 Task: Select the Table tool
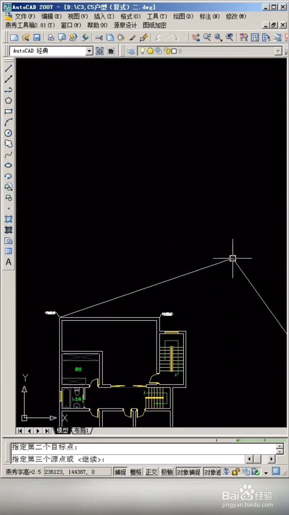point(8,251)
